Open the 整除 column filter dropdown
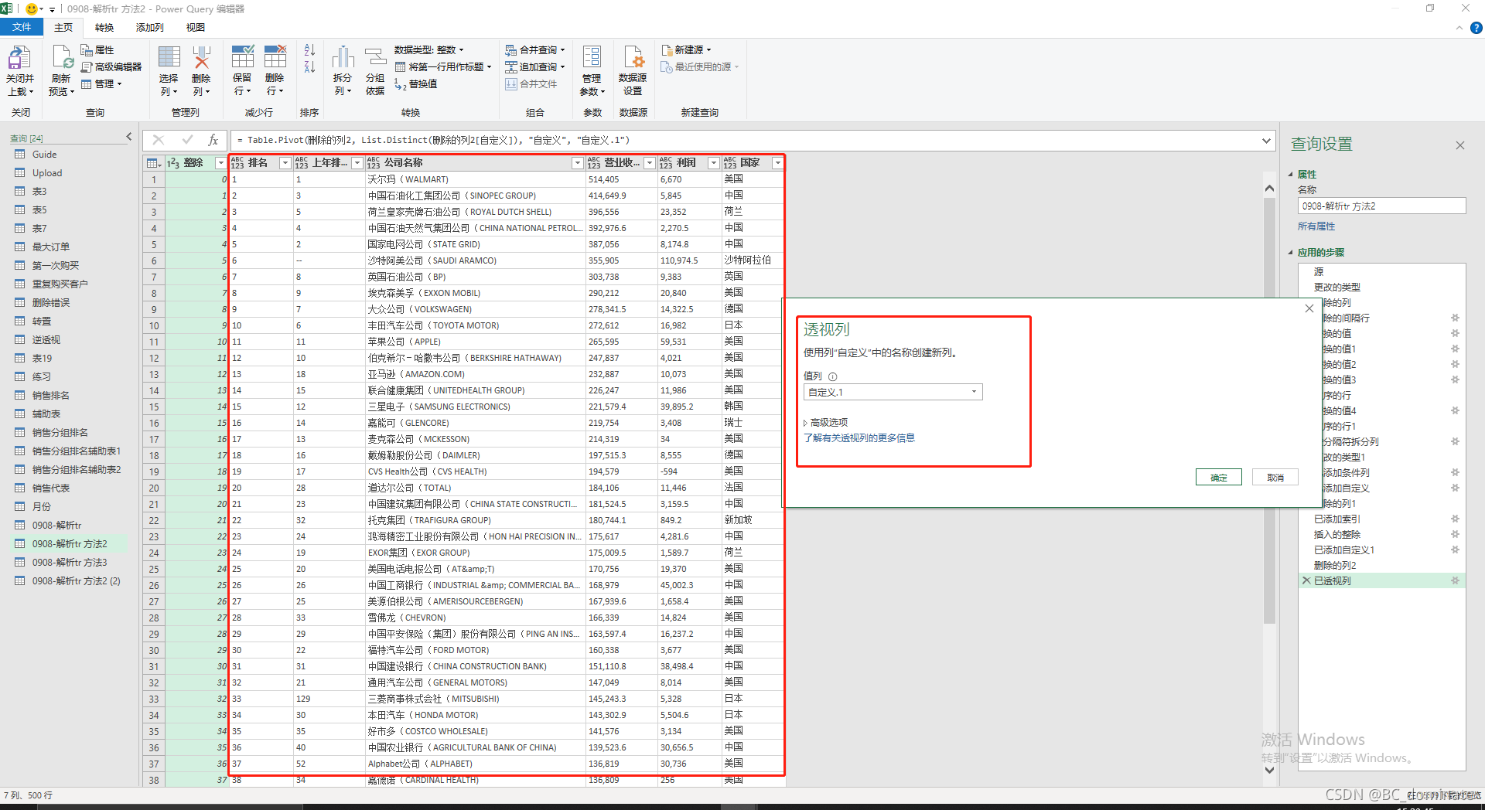Image resolution: width=1485 pixels, height=810 pixels. tap(220, 163)
